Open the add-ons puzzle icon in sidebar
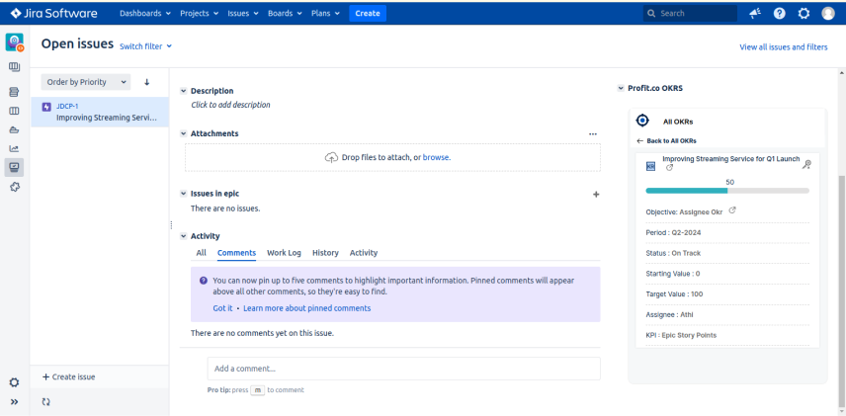 [15, 187]
